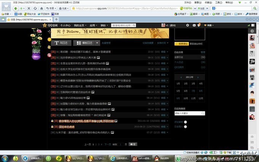259x162 pixels.
Task: Open the Qzone envelope messages icon
Action: click(x=194, y=25)
